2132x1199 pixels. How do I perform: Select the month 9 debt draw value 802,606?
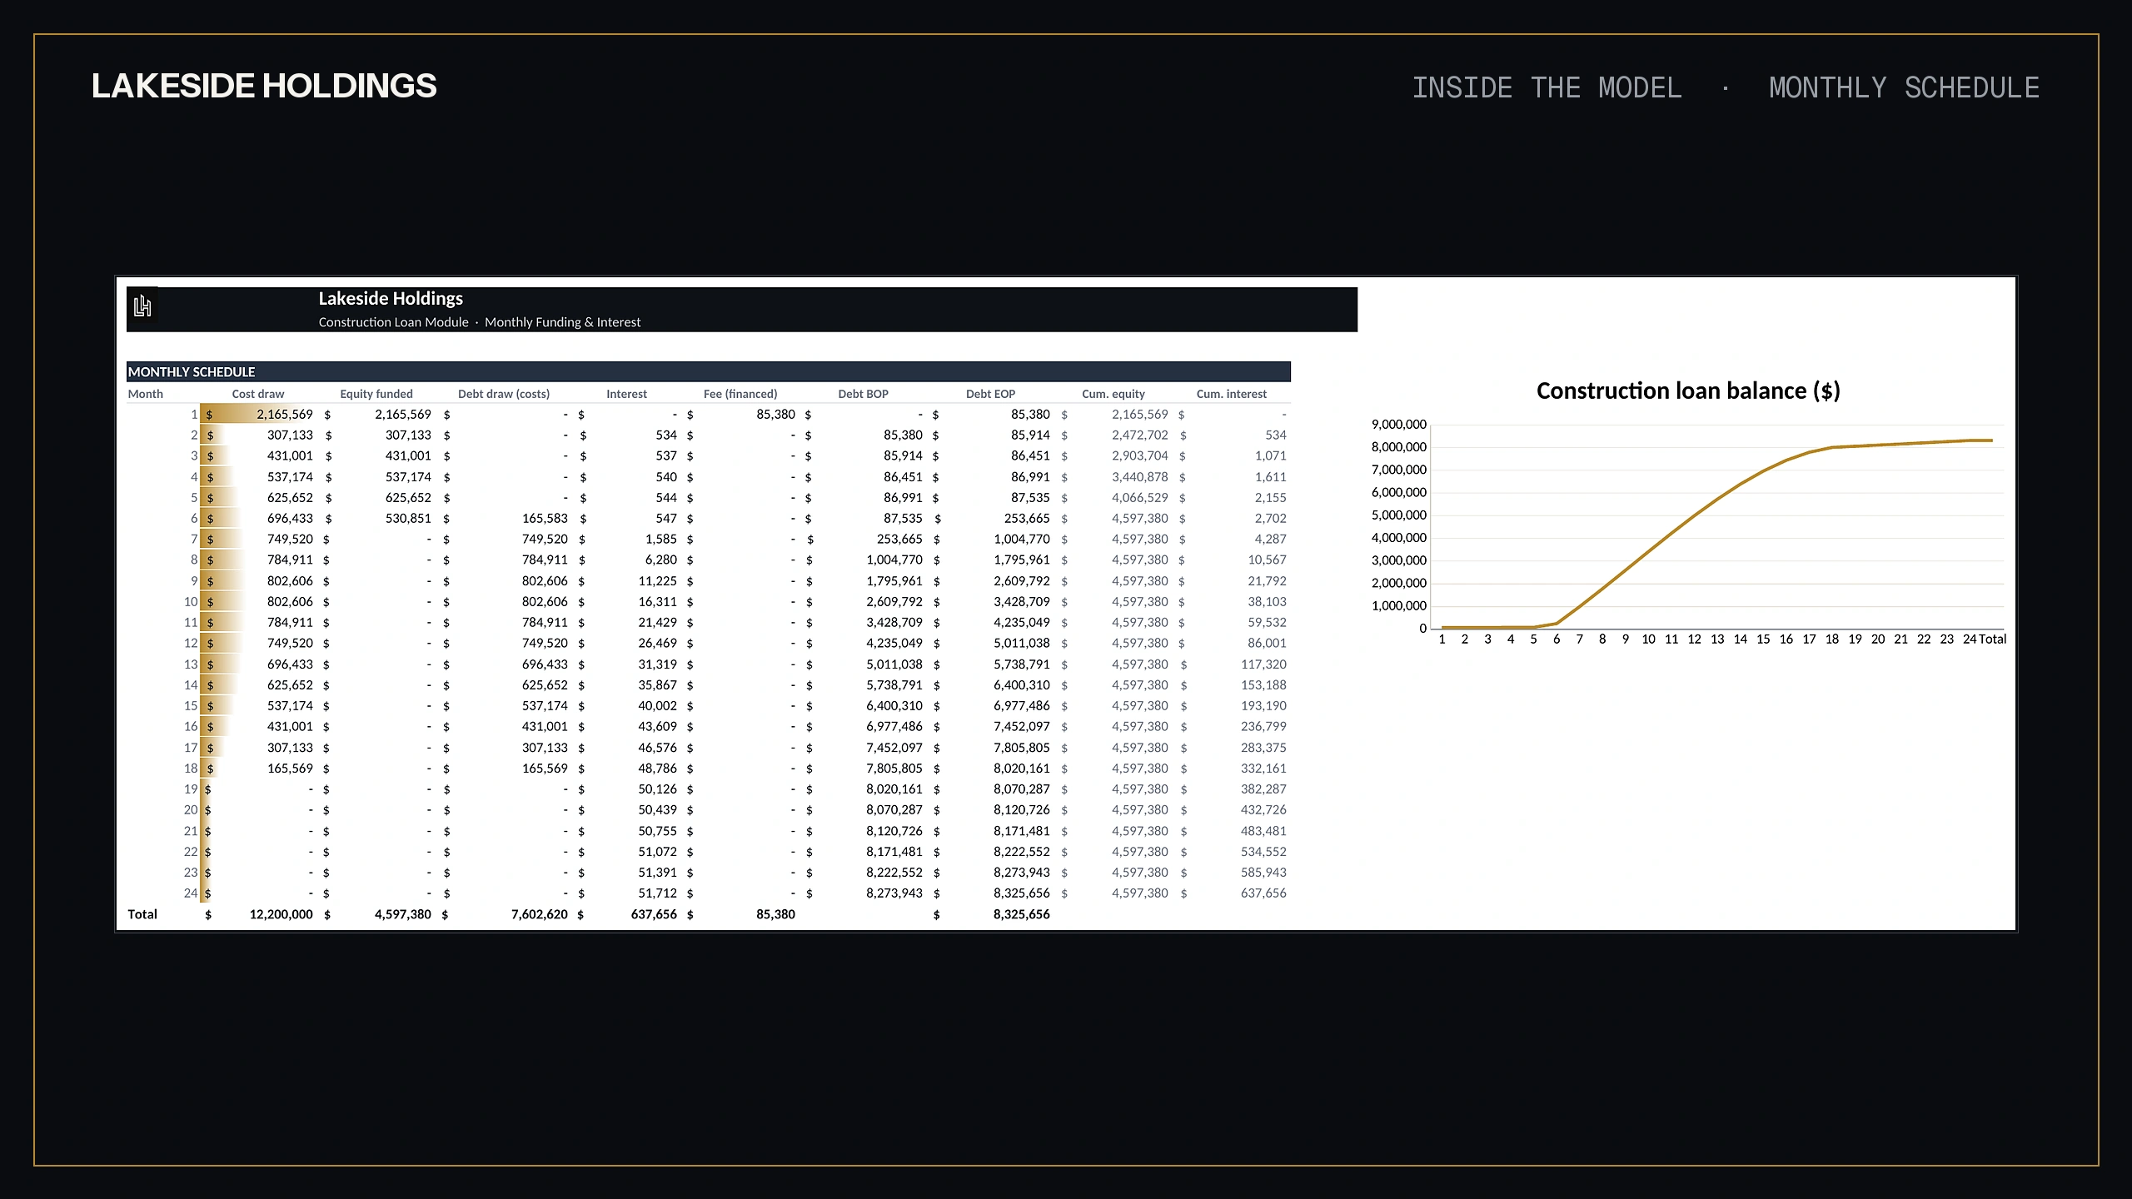point(545,581)
